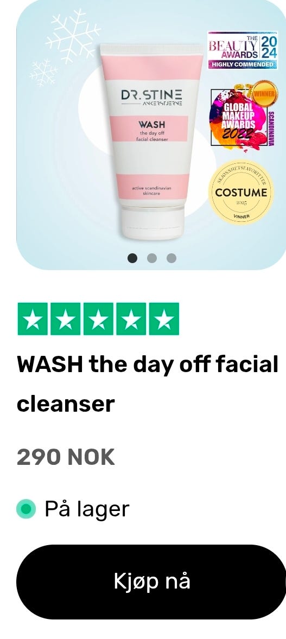Click the first Trustpilot rating star
Screen dimensions: 286x639
pyautogui.click(x=33, y=318)
